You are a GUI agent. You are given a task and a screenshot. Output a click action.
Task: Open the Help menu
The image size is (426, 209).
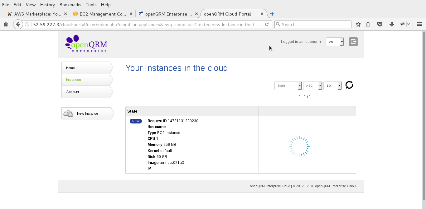pos(106,5)
